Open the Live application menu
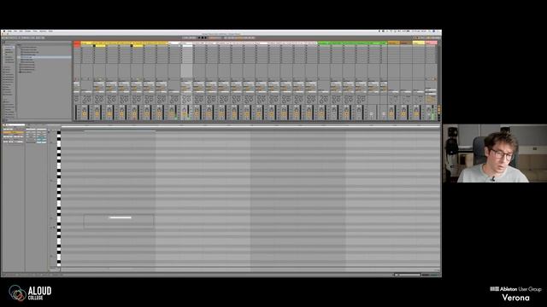This screenshot has width=547, height=307. (10, 32)
